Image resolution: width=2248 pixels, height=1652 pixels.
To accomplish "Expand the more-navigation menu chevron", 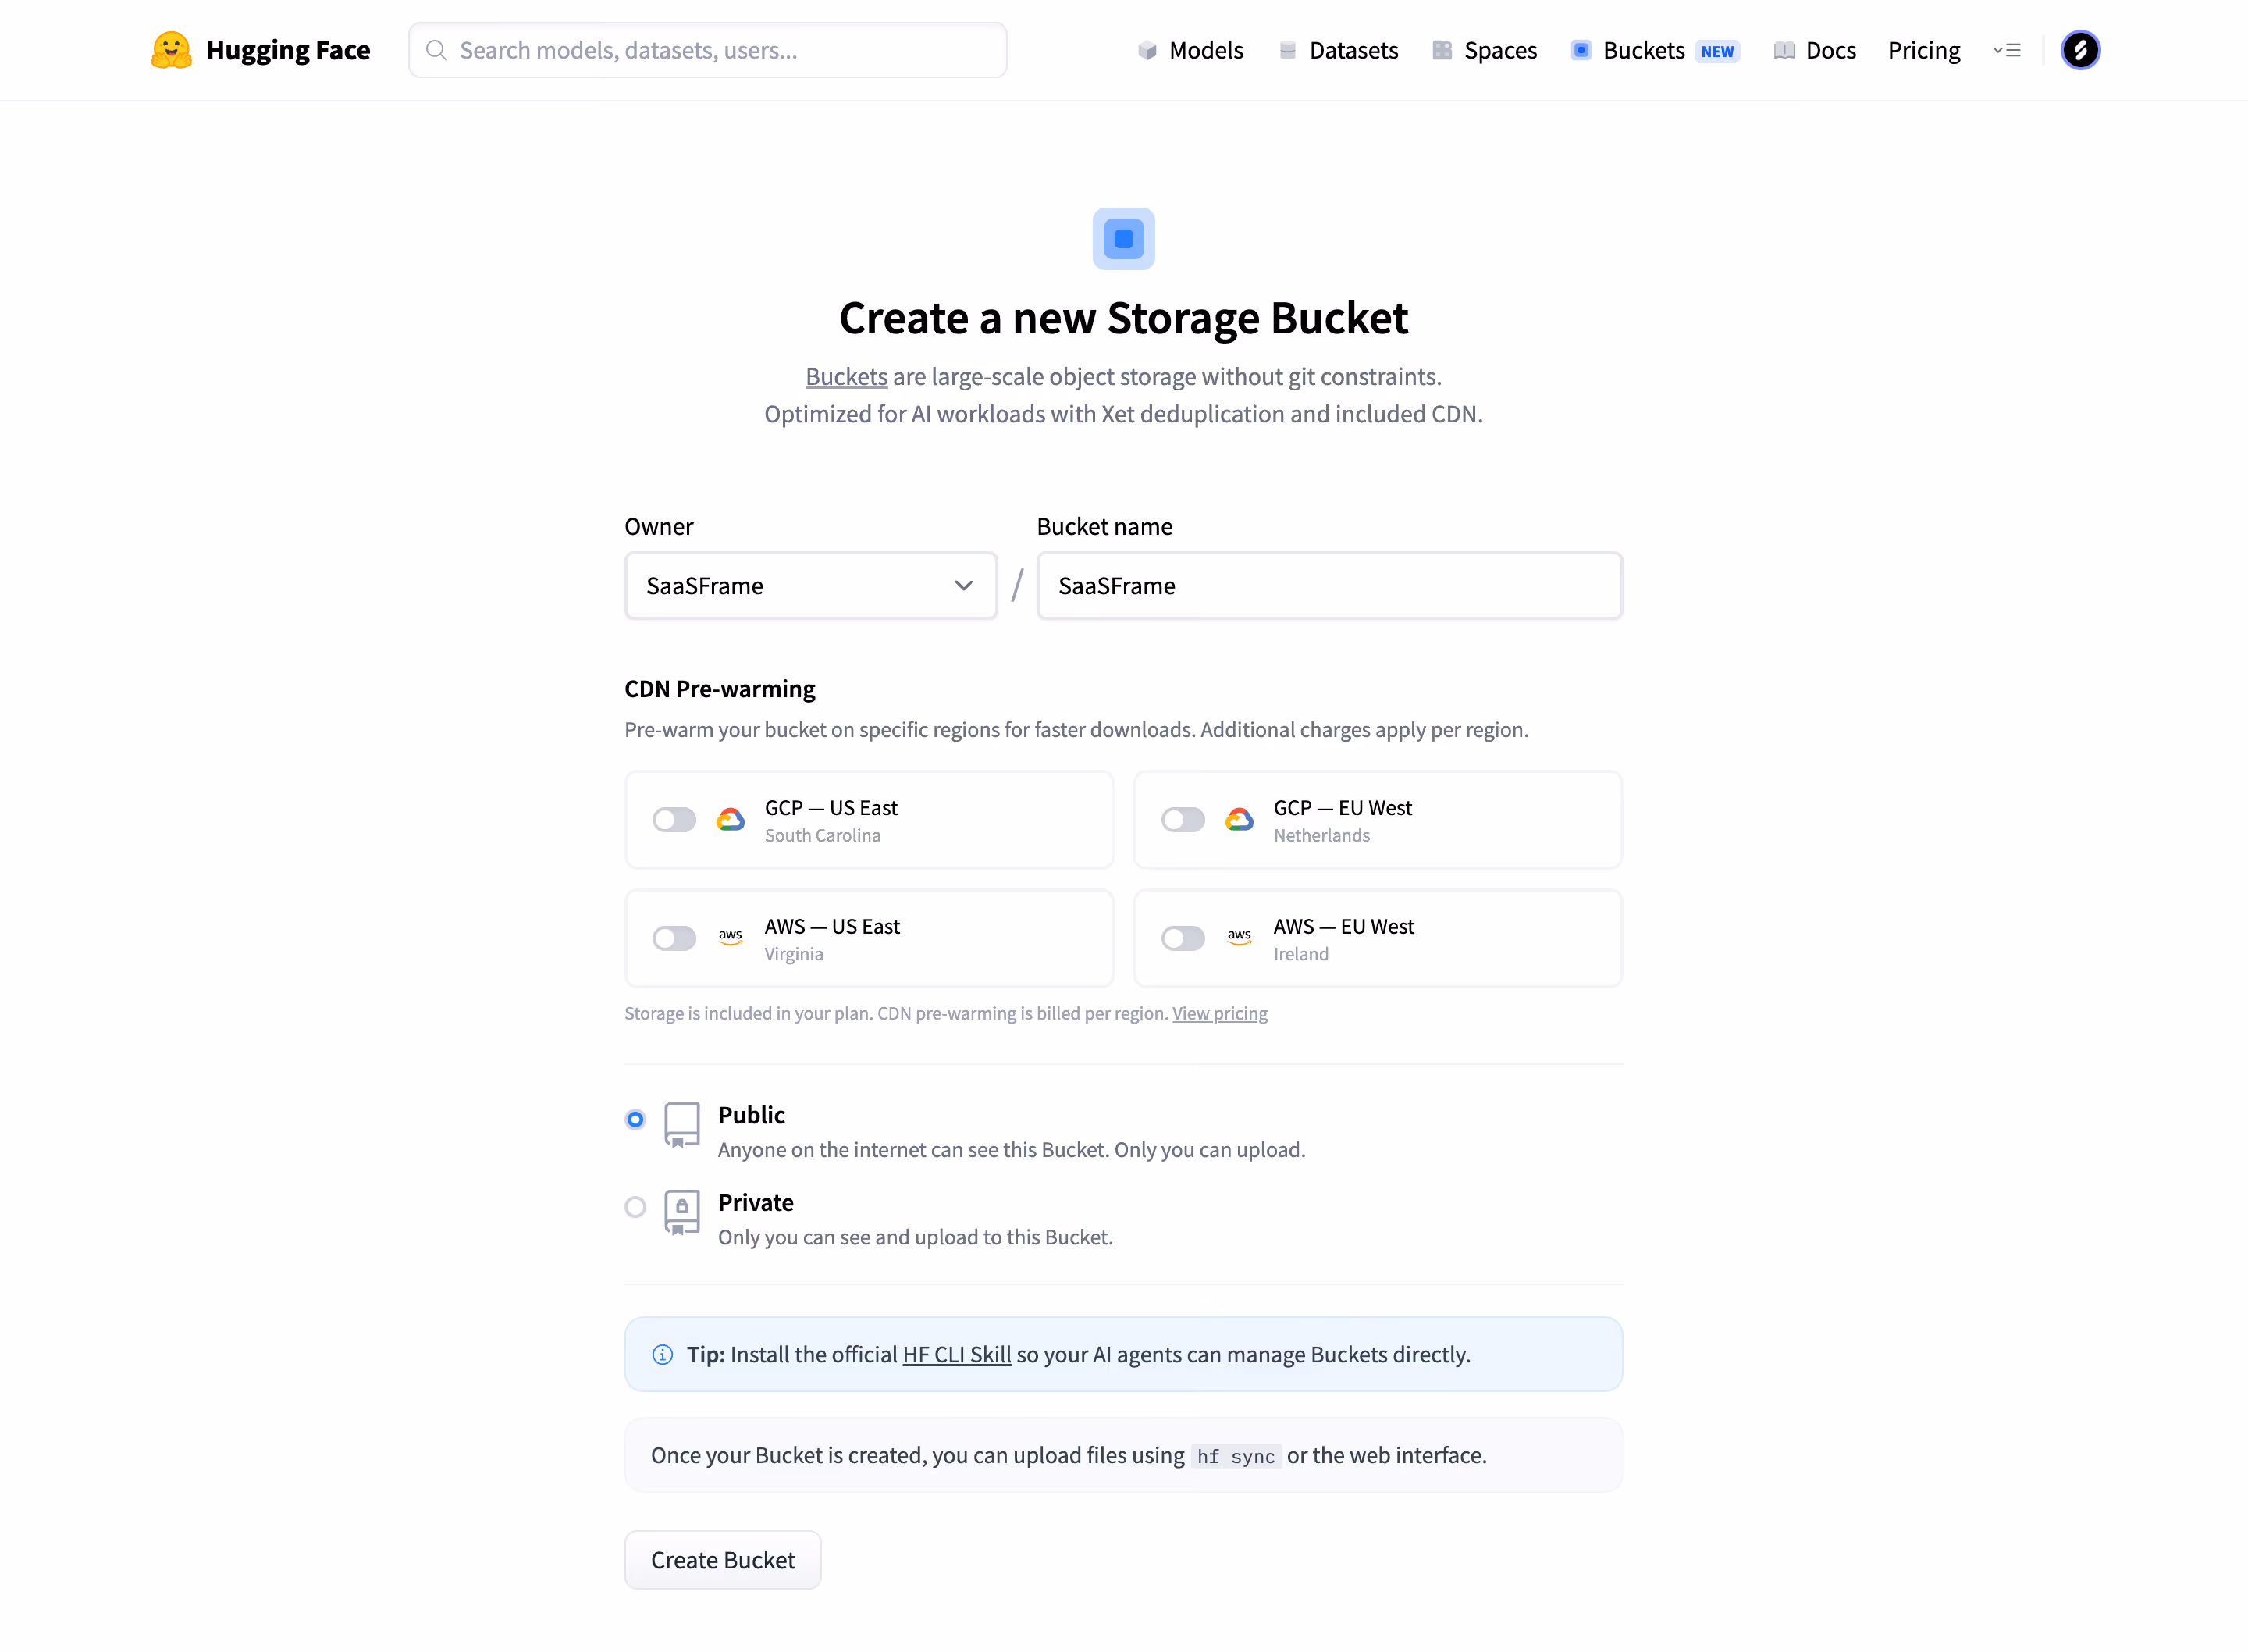I will (2007, 50).
